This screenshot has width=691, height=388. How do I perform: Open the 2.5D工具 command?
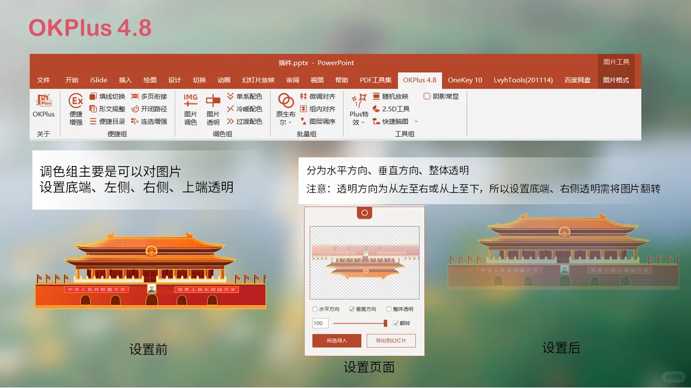391,109
